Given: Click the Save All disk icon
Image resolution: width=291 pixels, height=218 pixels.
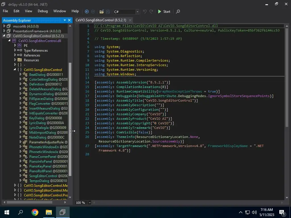Looking at the screenshot, I should [x=108, y=11].
